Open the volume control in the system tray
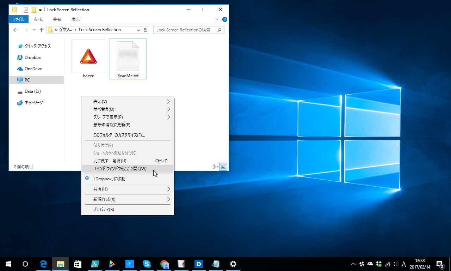451x271 pixels. pos(395,264)
